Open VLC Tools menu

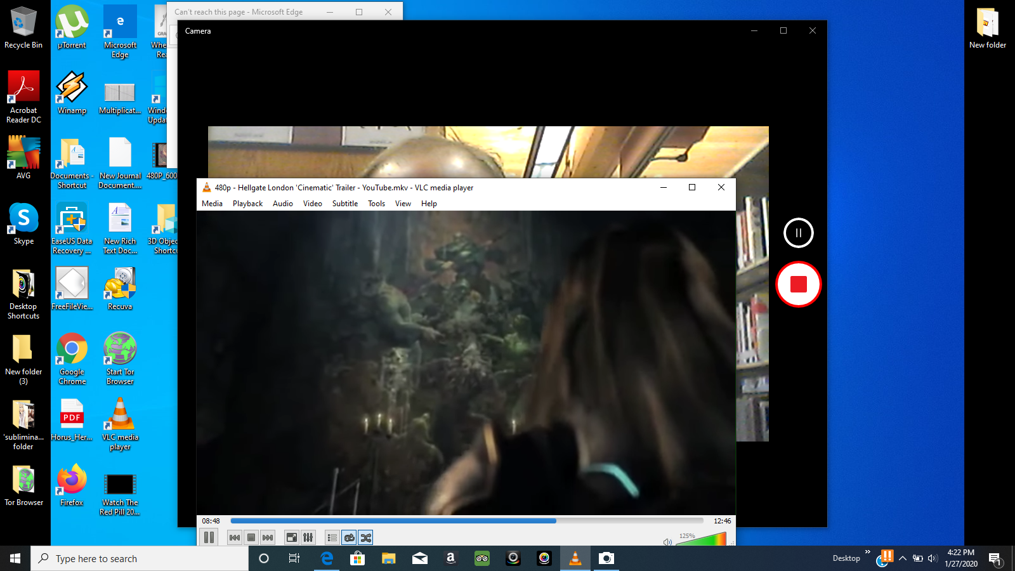coord(377,204)
